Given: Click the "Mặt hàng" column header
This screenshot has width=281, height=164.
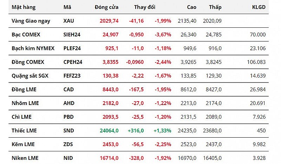Looking at the screenshot, I should pyautogui.click(x=24, y=7).
